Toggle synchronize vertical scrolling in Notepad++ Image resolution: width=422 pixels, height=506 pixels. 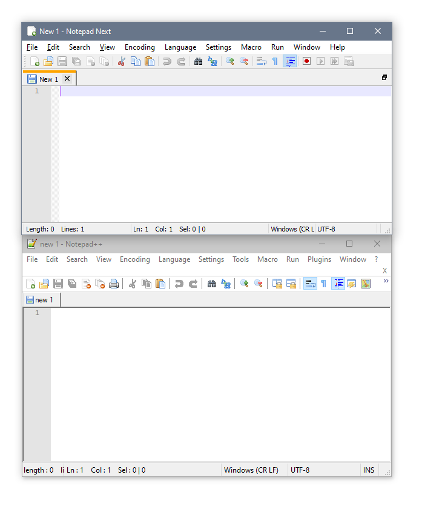[277, 284]
